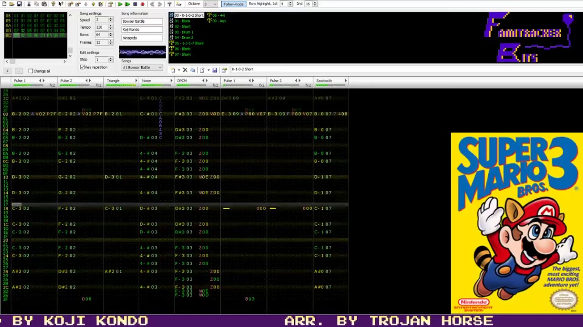
Task: Select instrument 01 - Blank
Action: click(x=183, y=21)
